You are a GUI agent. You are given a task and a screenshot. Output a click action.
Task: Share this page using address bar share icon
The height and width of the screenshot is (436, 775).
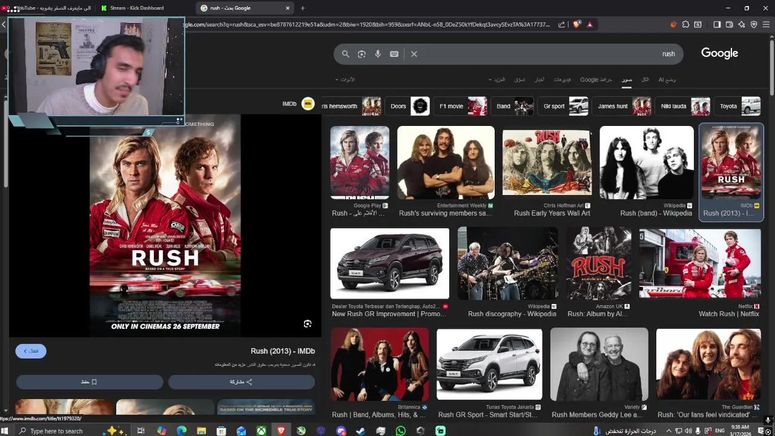pyautogui.click(x=561, y=24)
